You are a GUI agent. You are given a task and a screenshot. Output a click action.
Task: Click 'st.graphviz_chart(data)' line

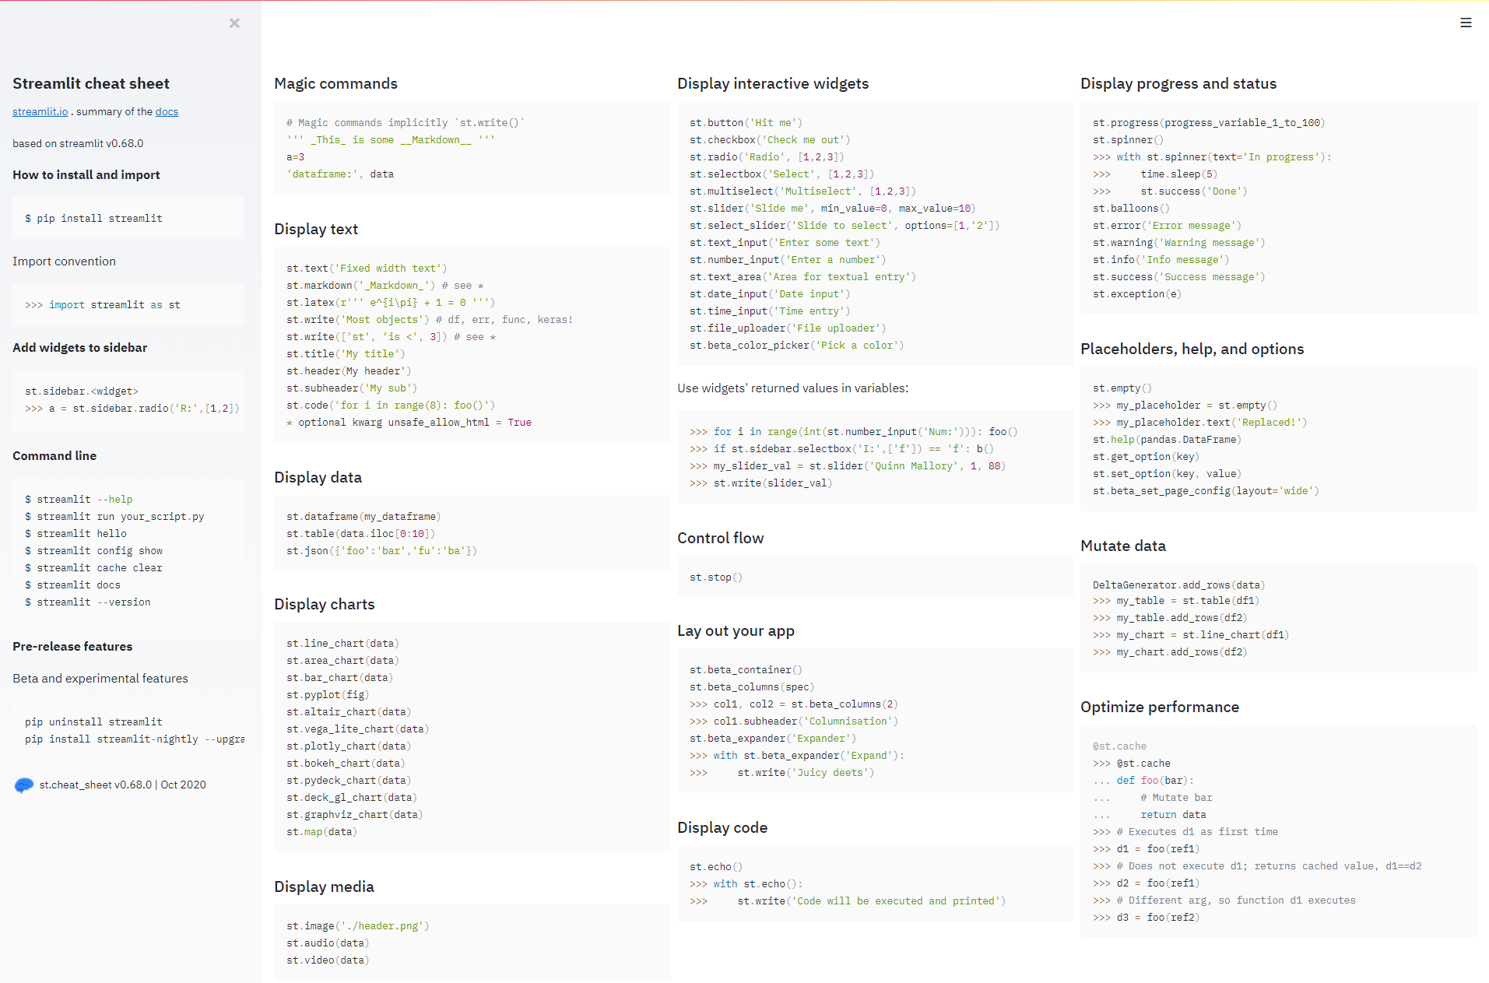pyautogui.click(x=355, y=815)
